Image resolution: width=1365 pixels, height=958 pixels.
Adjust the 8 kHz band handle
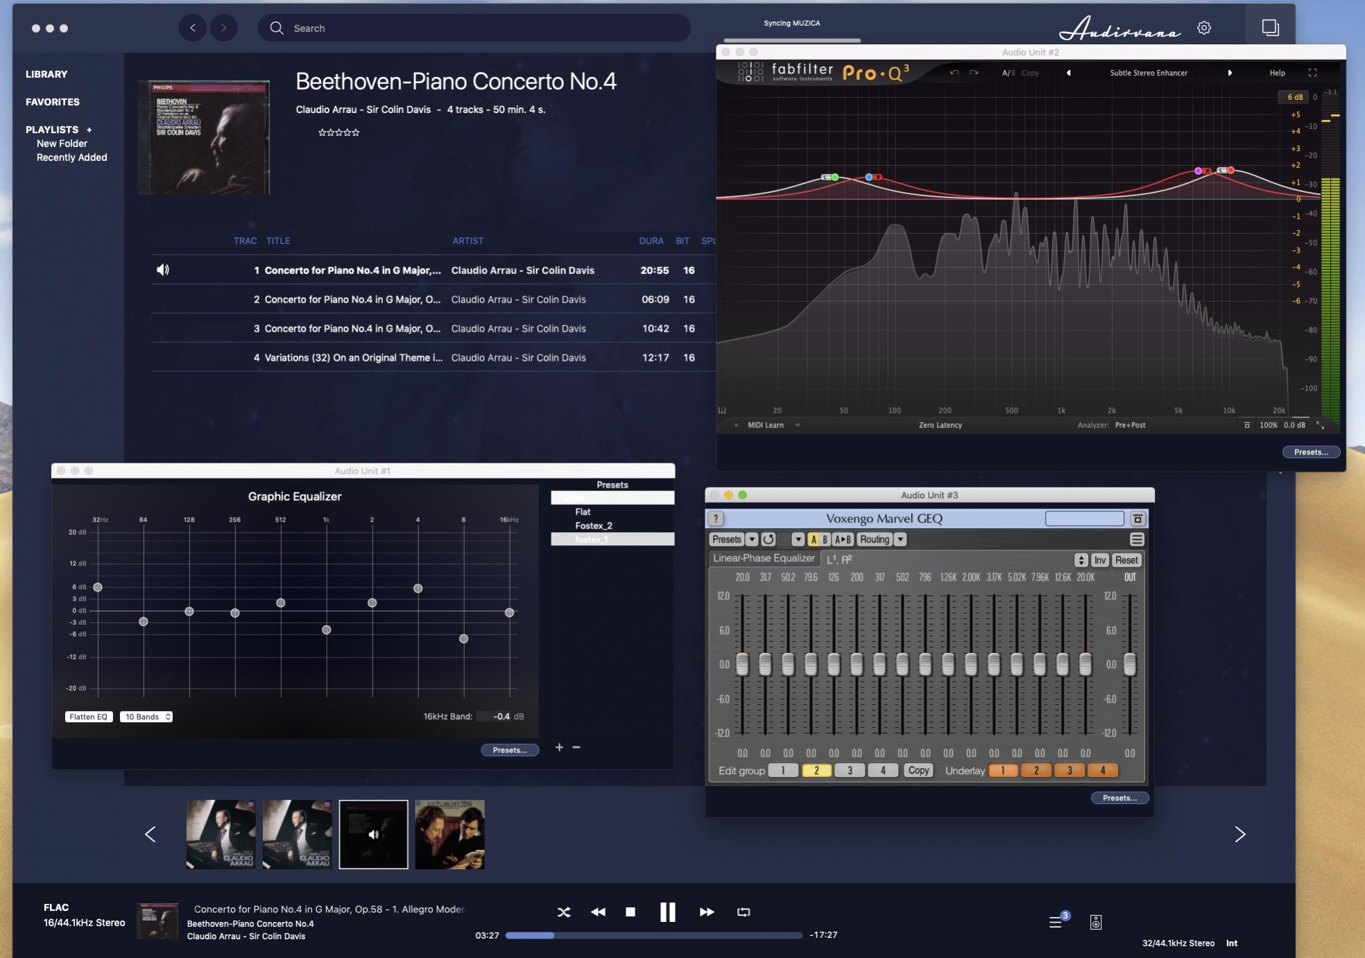tap(464, 639)
